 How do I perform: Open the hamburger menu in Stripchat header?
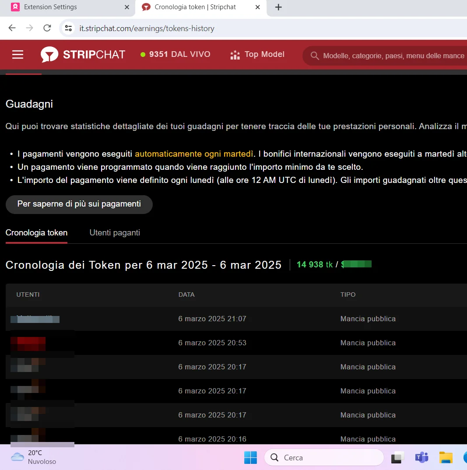click(x=18, y=55)
